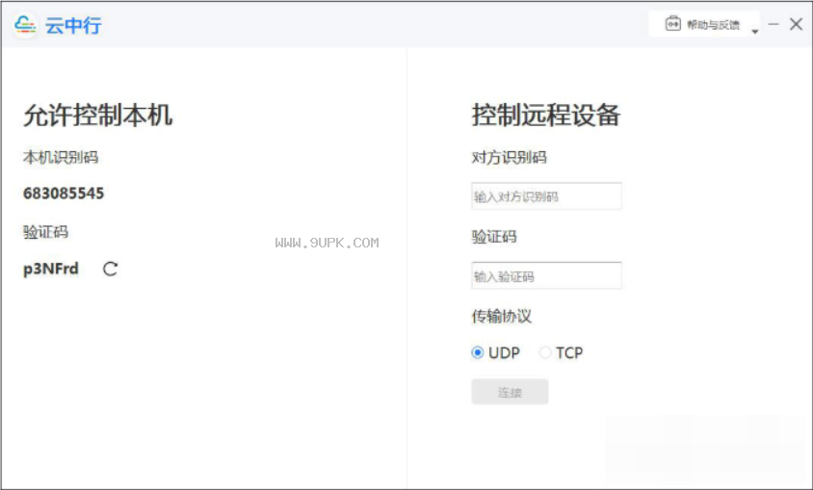Screen dimensions: 813x490
Task: Click the 输入对方识别码 input field
Action: point(546,196)
